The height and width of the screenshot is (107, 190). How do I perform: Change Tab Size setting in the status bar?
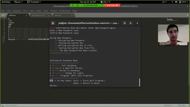(x=168, y=105)
